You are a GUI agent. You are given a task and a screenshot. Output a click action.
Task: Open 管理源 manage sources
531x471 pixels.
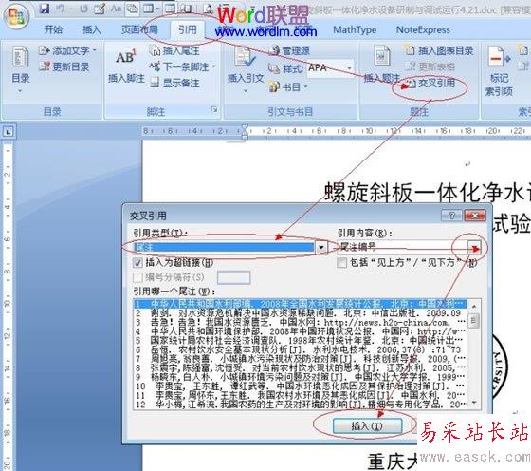coord(290,51)
